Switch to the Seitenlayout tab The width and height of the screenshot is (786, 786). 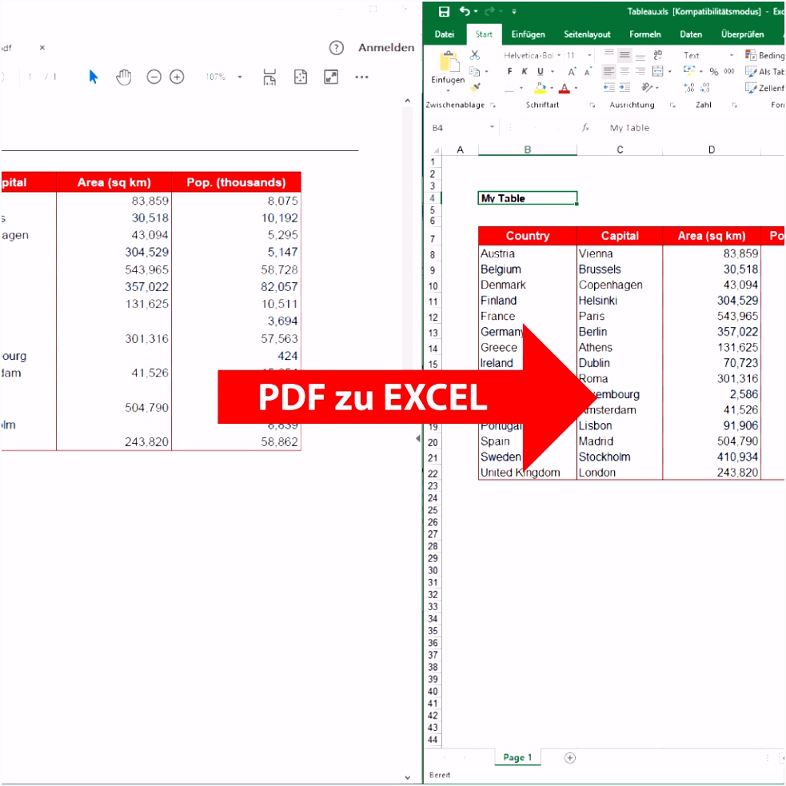coord(587,34)
